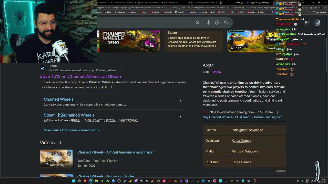The image size is (328, 184).
Task: Expand the Chained Wheels French sitelink chevron
Action: pos(180,101)
